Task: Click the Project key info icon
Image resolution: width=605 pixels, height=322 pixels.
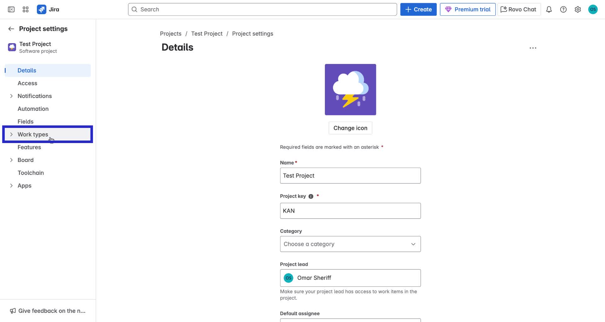Action: click(x=311, y=196)
